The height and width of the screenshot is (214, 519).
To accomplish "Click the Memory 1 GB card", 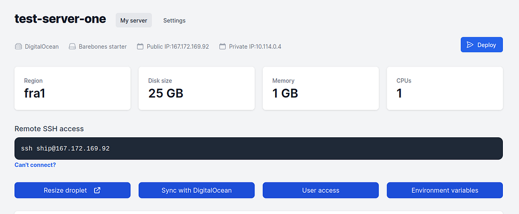I will point(321,88).
